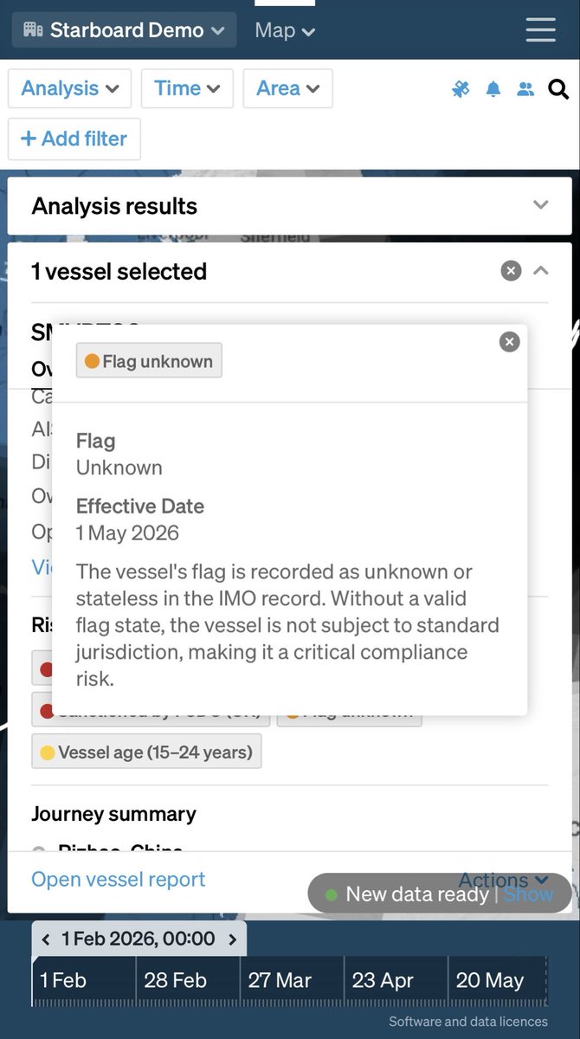The image size is (580, 1039).
Task: Open the Analysis menu
Action: click(x=69, y=88)
